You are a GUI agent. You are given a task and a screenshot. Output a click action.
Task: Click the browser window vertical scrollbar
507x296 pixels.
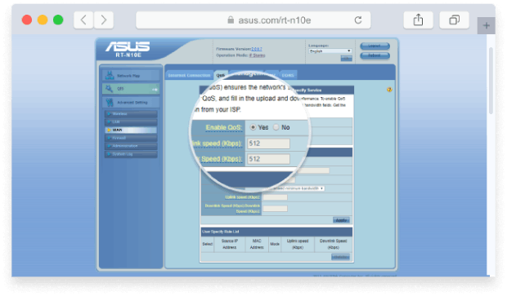coord(491,81)
